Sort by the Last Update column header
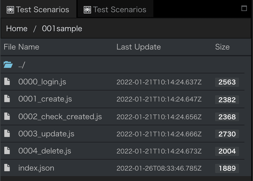253x181 pixels. coord(139,47)
